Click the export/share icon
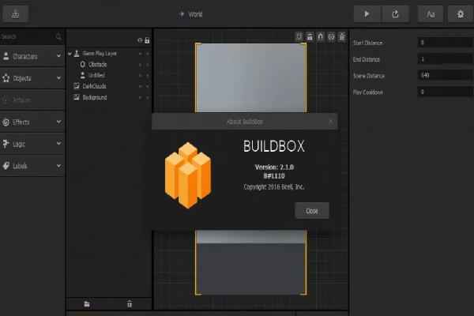Image resolution: width=474 pixels, height=316 pixels. (x=395, y=14)
